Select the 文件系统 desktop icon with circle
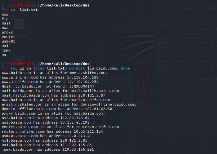This screenshot has height=154, width=217. [x=19, y=24]
